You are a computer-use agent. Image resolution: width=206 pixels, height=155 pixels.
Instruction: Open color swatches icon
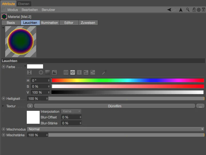(93, 72)
